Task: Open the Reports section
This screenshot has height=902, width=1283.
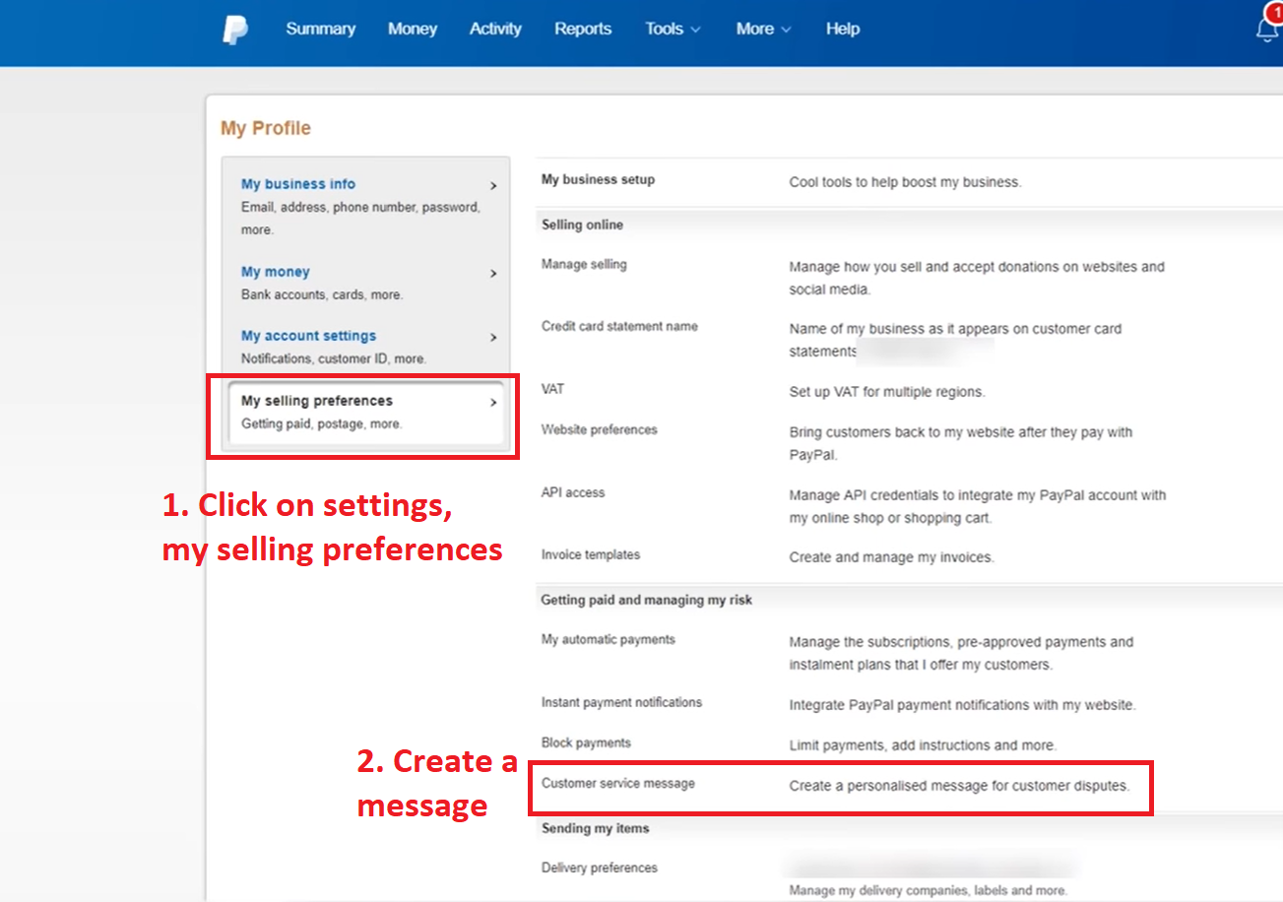Action: (x=583, y=29)
